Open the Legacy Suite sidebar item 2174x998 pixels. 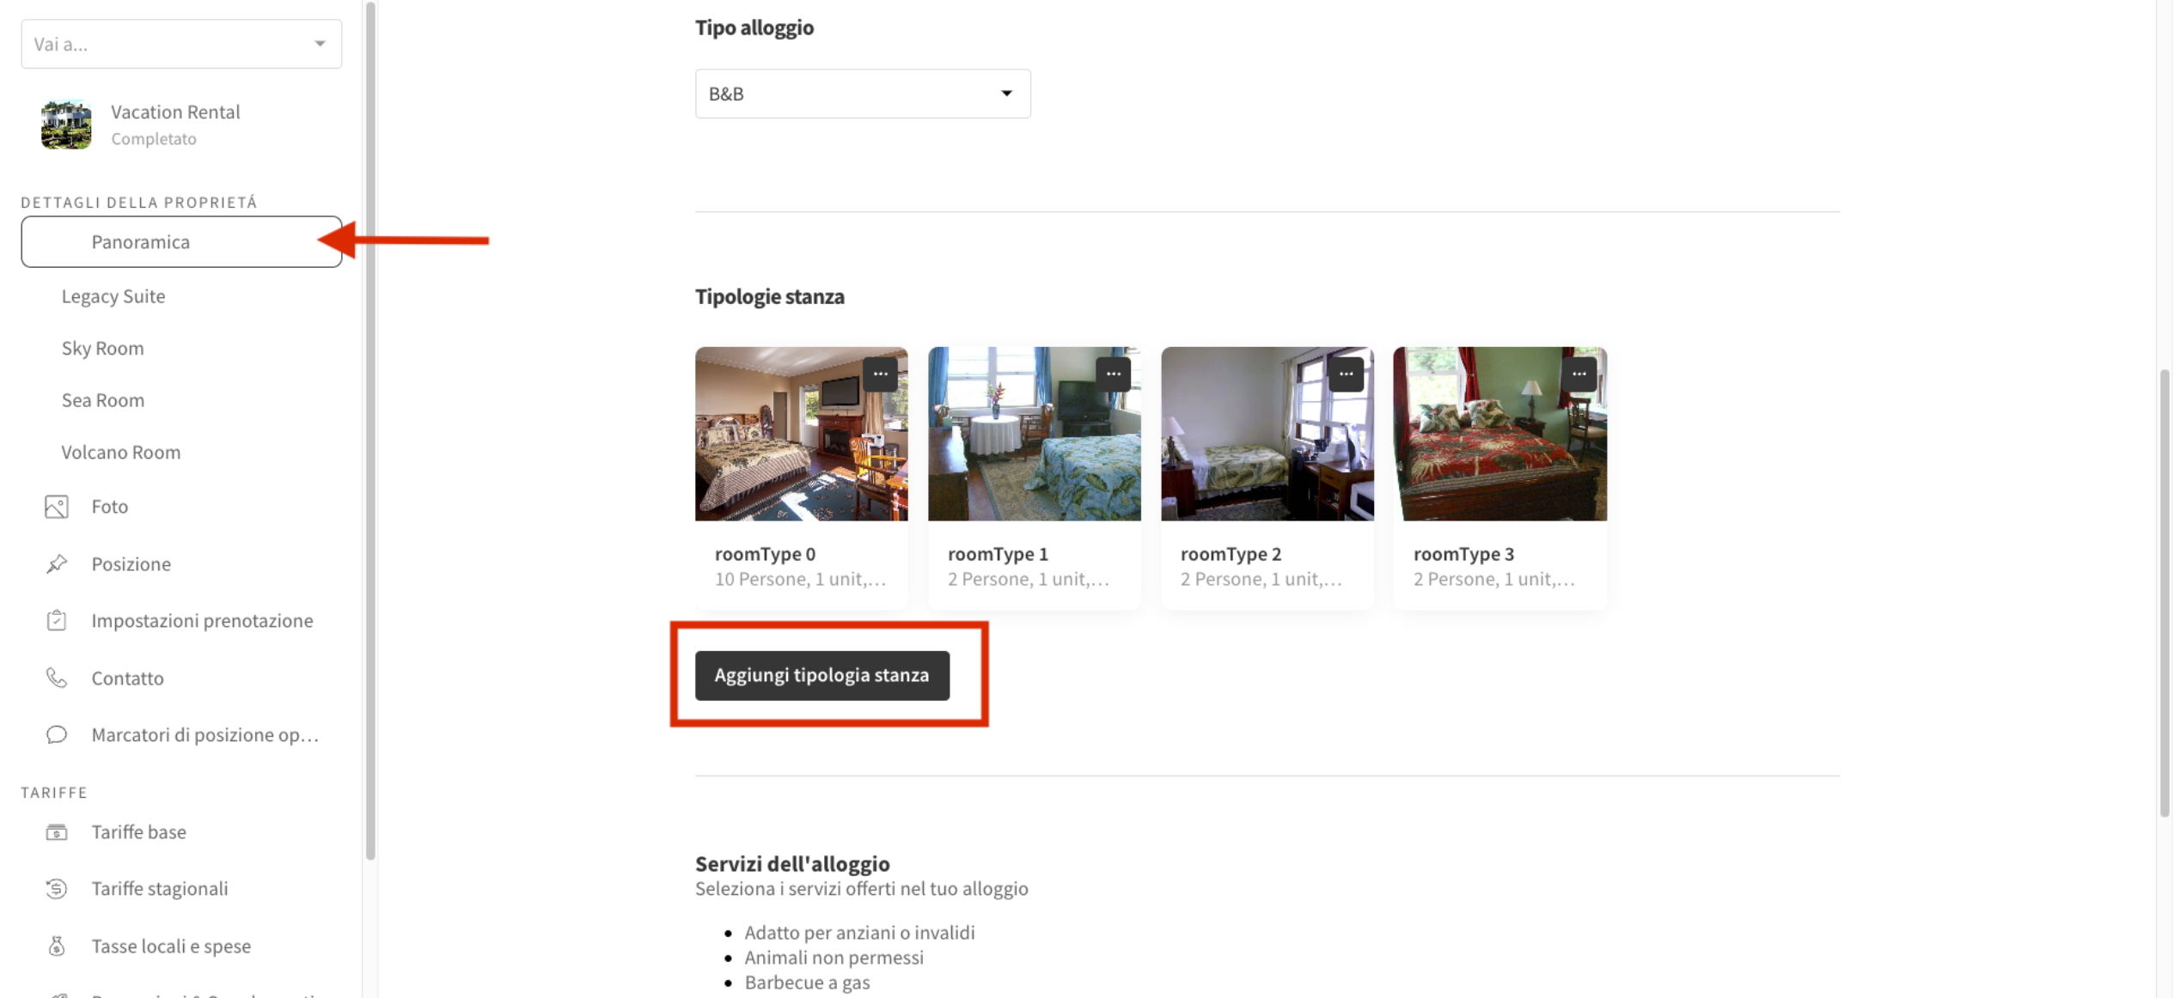pos(113,296)
